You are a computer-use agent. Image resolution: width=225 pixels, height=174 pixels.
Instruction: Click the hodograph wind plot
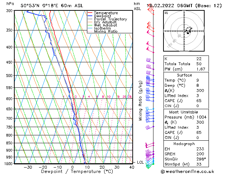(x=184, y=31)
